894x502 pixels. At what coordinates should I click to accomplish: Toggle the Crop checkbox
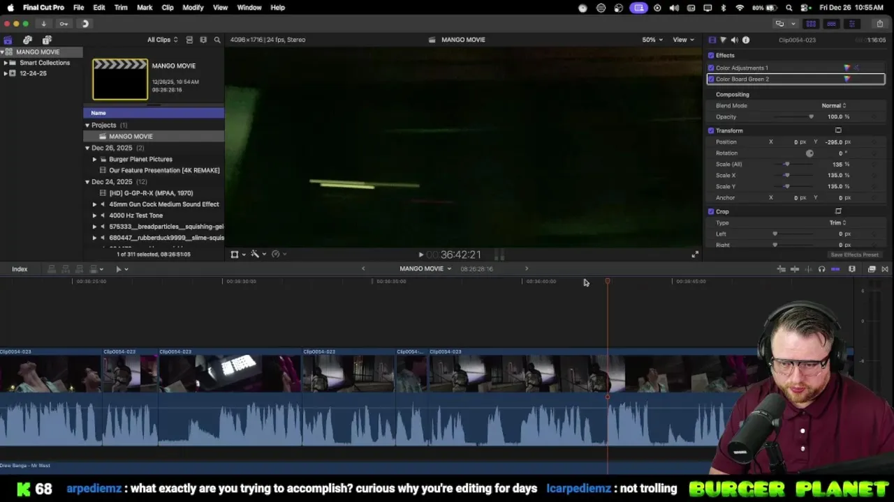(711, 211)
